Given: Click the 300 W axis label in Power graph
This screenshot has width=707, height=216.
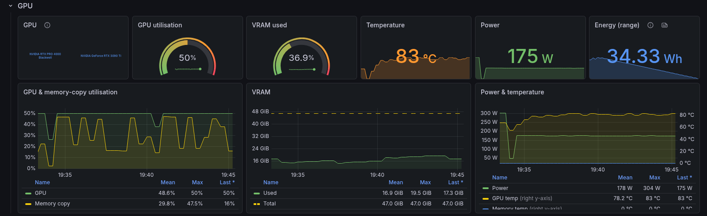Looking at the screenshot, I should coord(489,113).
